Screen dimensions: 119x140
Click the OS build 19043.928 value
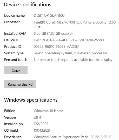(42, 130)
